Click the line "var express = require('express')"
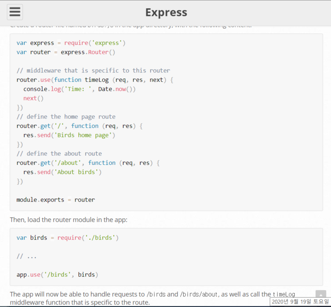Screen dimensions: 331x307 pos(71,43)
